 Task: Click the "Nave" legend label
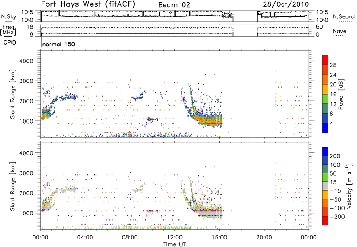point(339,31)
